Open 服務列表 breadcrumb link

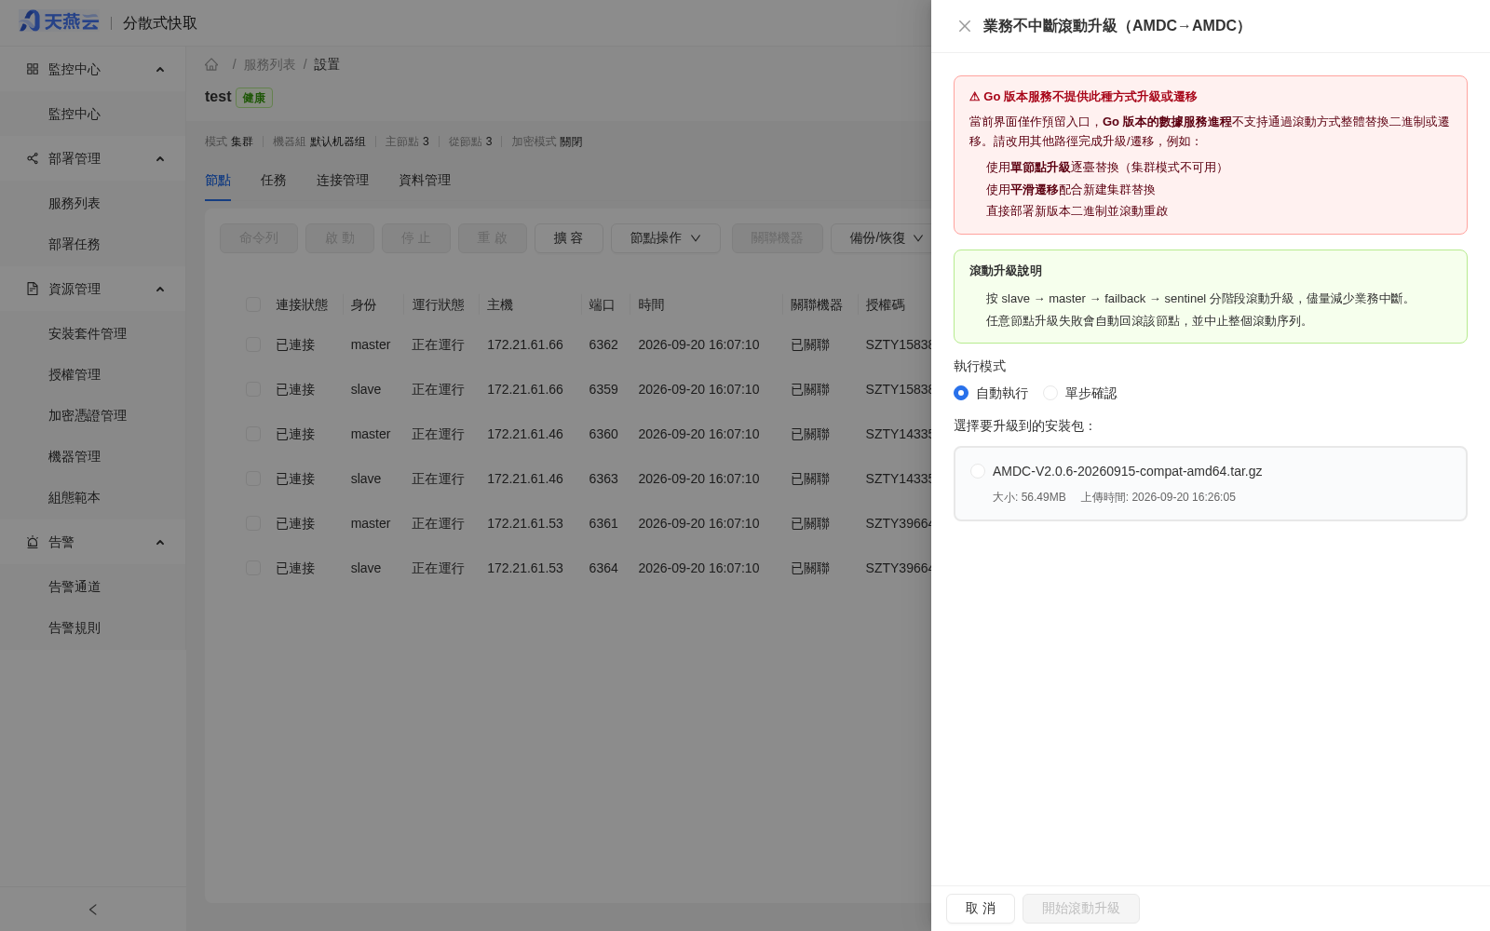coord(269,64)
